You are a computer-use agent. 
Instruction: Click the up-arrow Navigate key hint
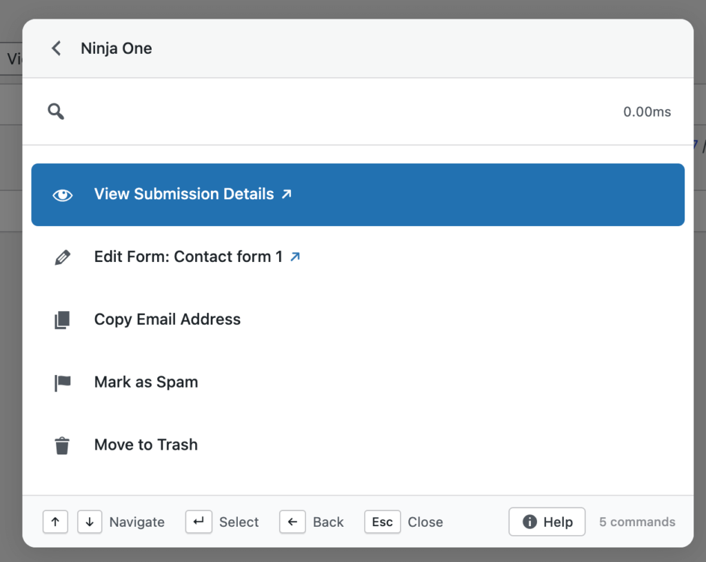[56, 522]
